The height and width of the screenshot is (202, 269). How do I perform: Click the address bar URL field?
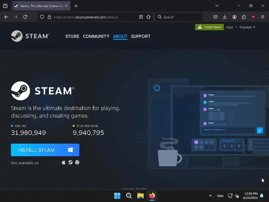point(95,17)
